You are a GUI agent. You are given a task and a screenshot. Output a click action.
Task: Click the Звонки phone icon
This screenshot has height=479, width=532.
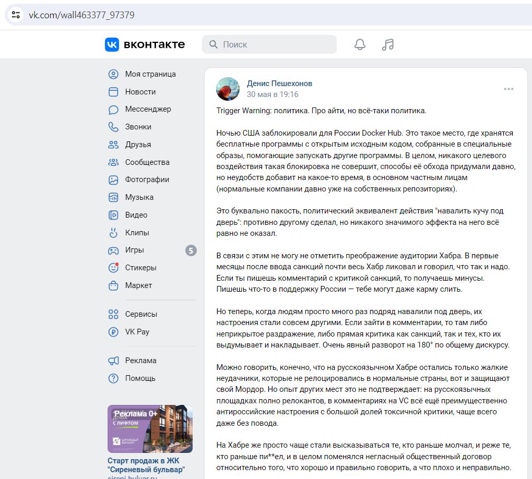pyautogui.click(x=113, y=127)
